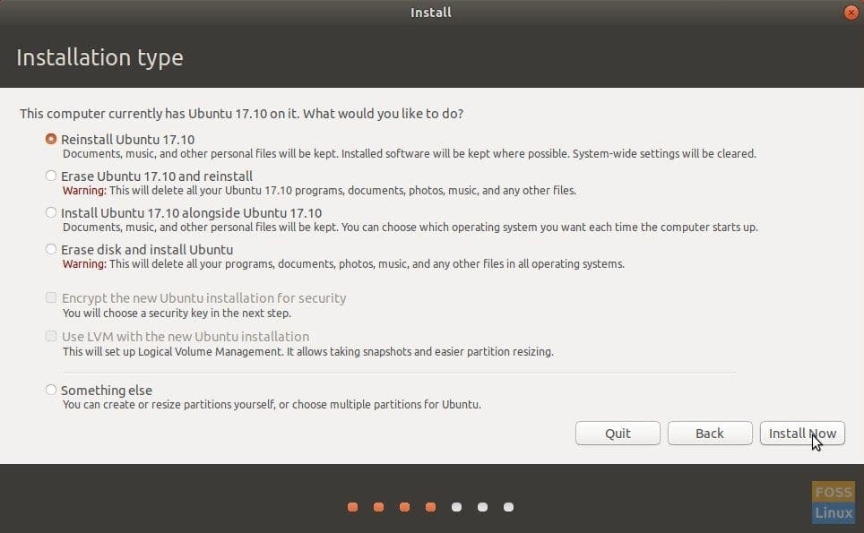The image size is (864, 533).
Task: Click the warning about files in all operating systems
Action: point(343,263)
